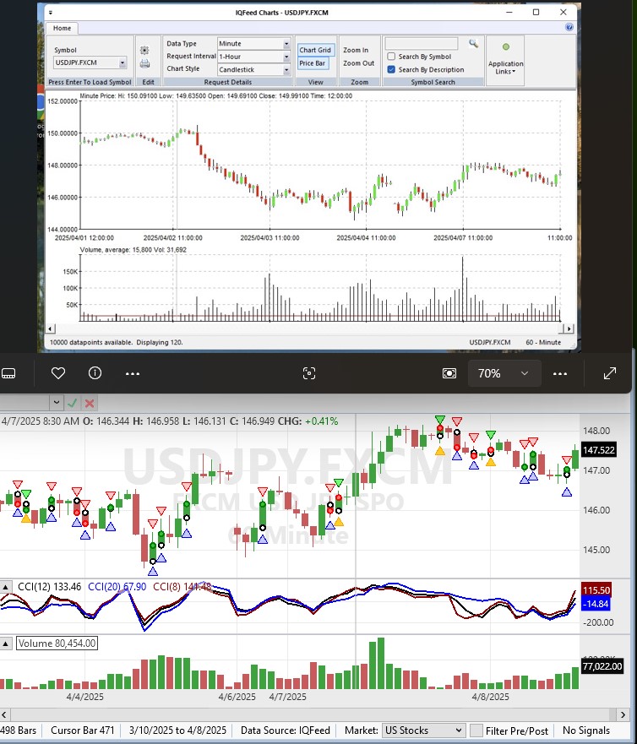Viewport: 637px width, 744px height.
Task: Click the green checkmark accept icon
Action: tap(72, 404)
